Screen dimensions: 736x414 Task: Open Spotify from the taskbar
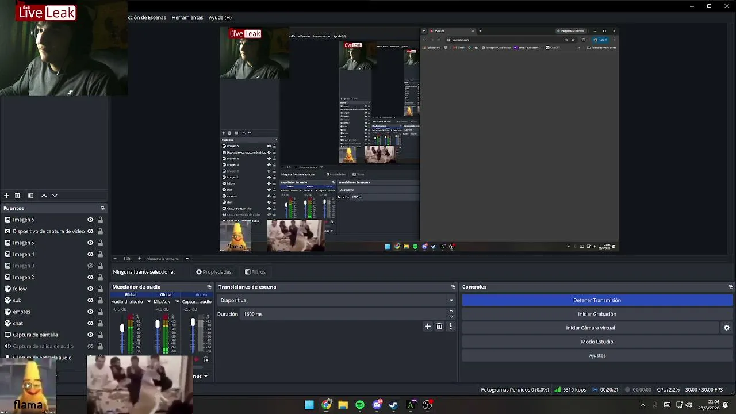click(x=360, y=405)
